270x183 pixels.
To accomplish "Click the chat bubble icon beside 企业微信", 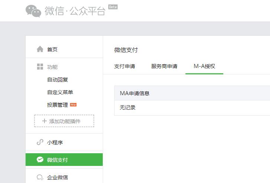I will click(40, 177).
